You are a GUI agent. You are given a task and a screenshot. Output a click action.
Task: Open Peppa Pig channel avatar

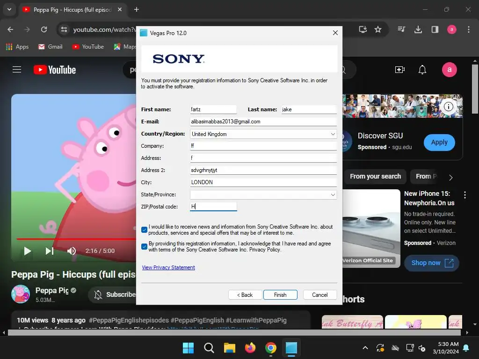[21, 294]
